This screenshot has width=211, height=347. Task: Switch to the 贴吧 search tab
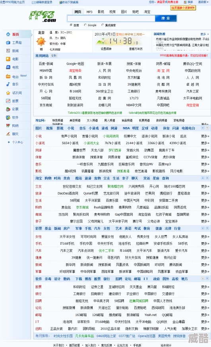135,12
